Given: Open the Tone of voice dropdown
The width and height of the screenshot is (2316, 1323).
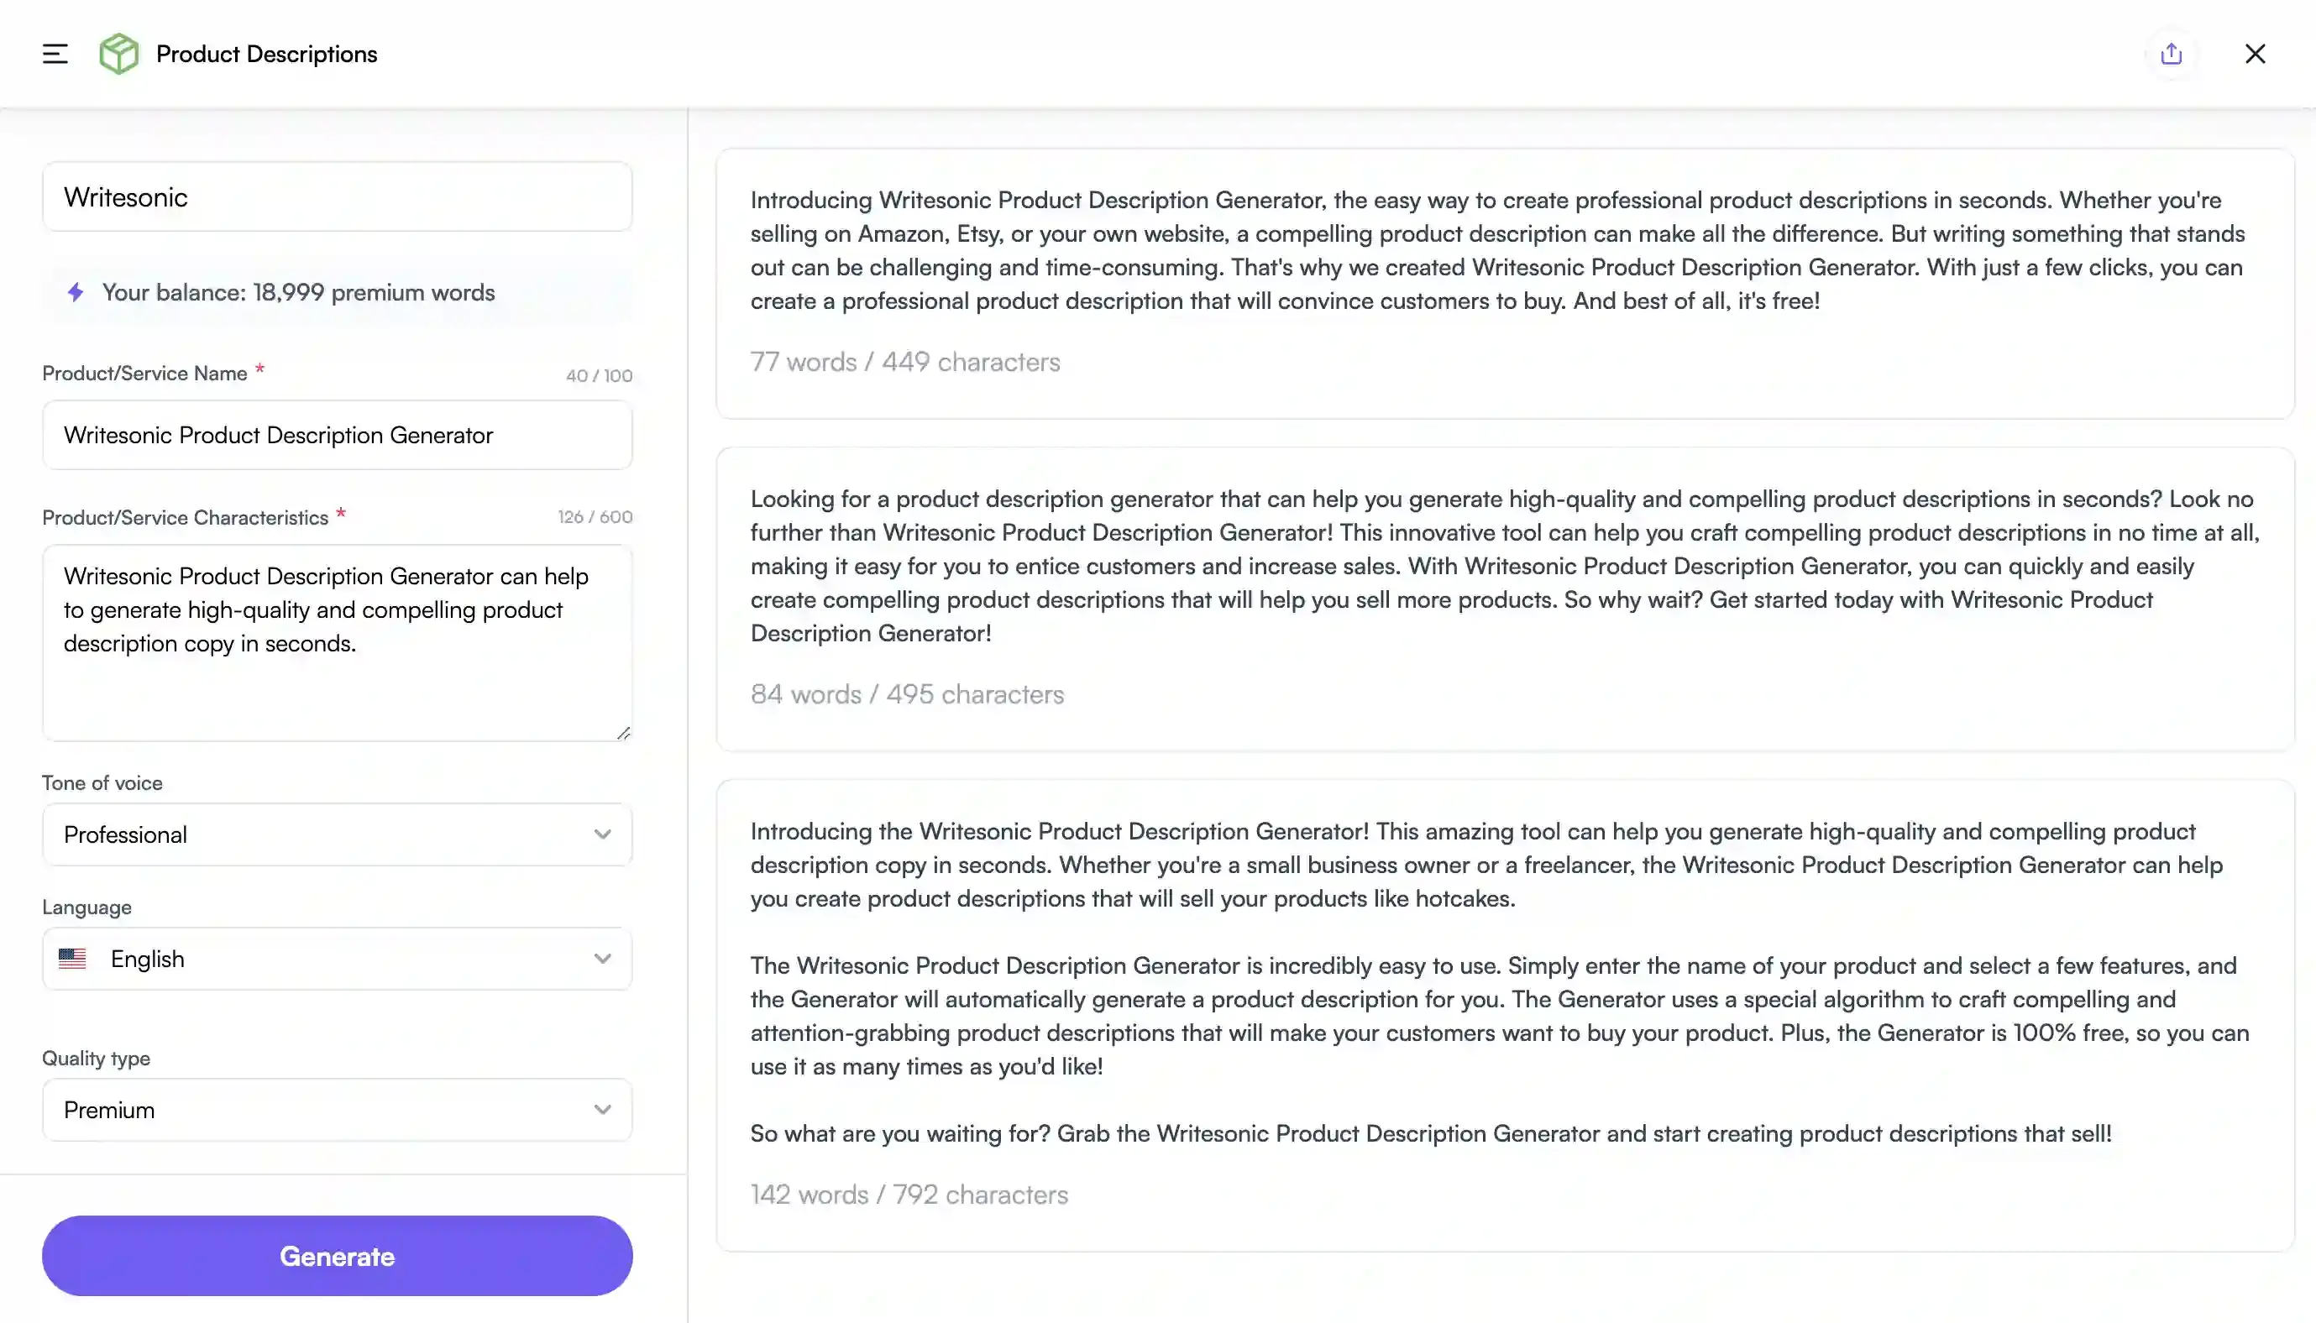Looking at the screenshot, I should pos(336,834).
